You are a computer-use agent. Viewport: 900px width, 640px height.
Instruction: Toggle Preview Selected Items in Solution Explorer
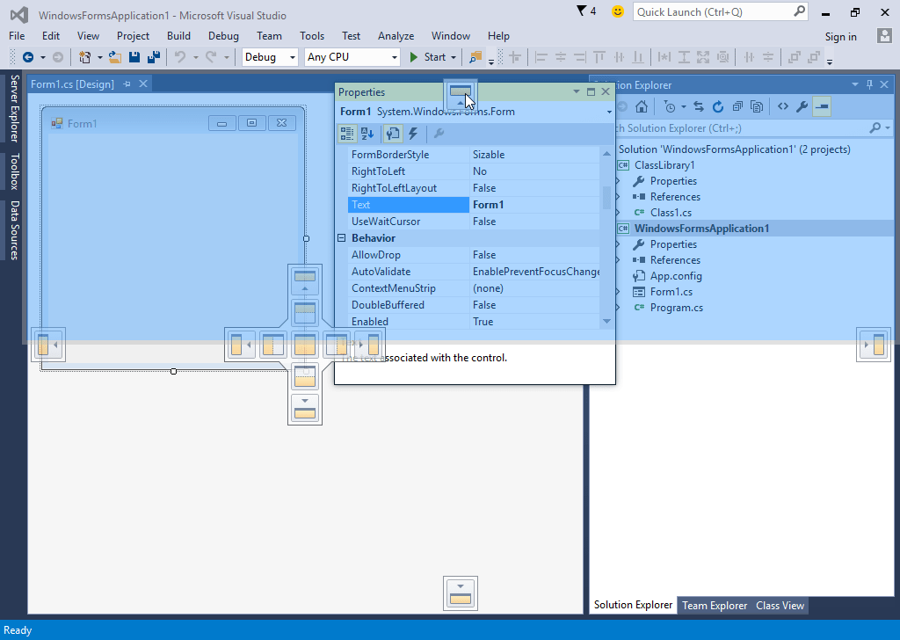point(822,106)
